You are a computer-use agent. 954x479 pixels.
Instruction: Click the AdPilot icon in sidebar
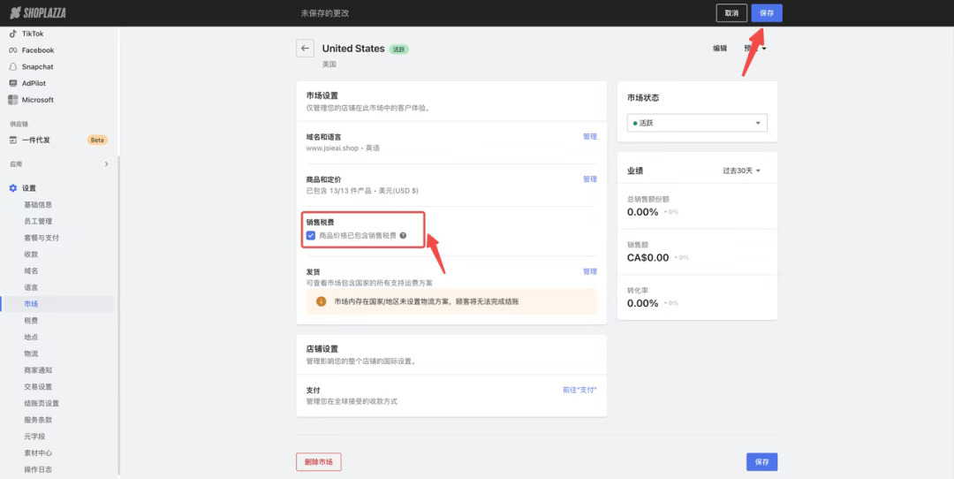(13, 83)
